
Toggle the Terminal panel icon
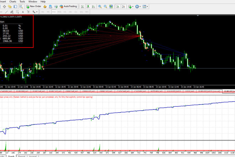tap(15, 7)
